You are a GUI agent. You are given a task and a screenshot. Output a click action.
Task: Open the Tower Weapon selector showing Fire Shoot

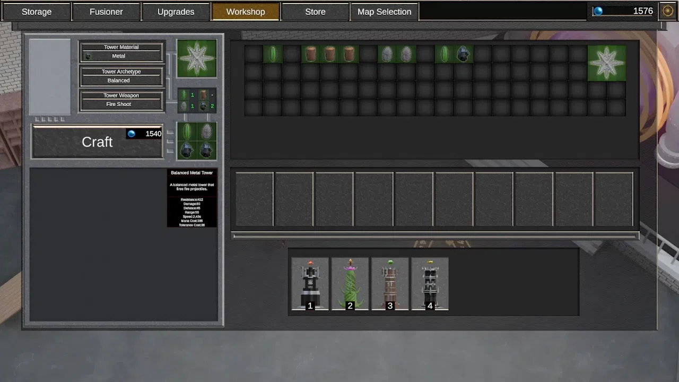(121, 100)
